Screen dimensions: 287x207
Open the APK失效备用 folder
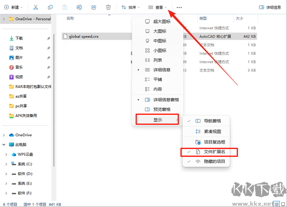point(23,116)
